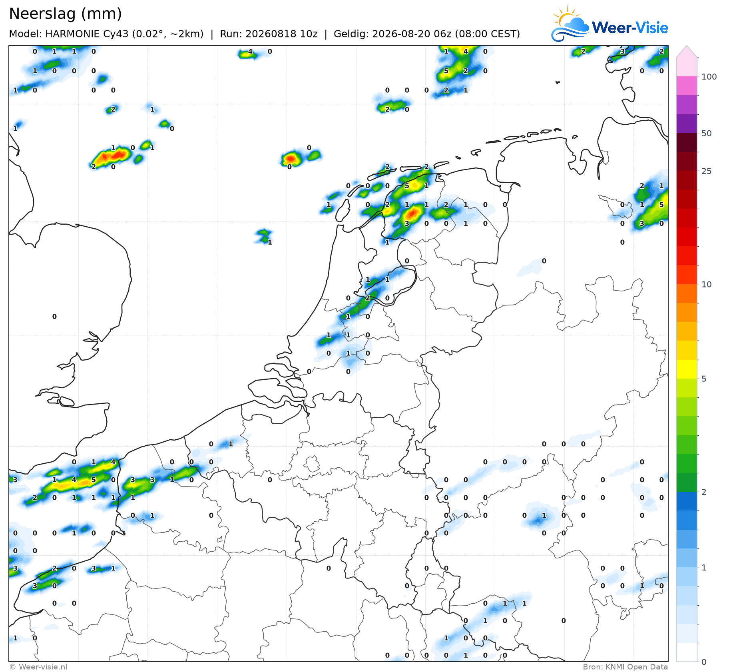Click the pink arrow tip above 100
This screenshot has height=672, width=729.
[x=687, y=52]
